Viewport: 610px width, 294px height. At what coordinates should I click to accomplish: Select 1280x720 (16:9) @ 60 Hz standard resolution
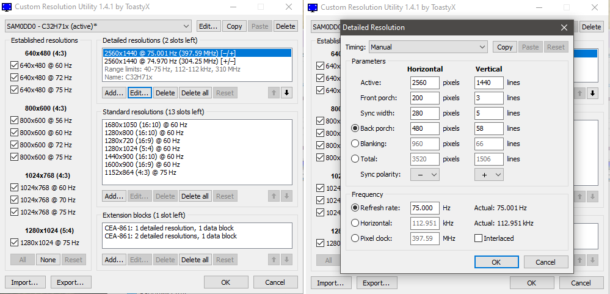coord(197,141)
